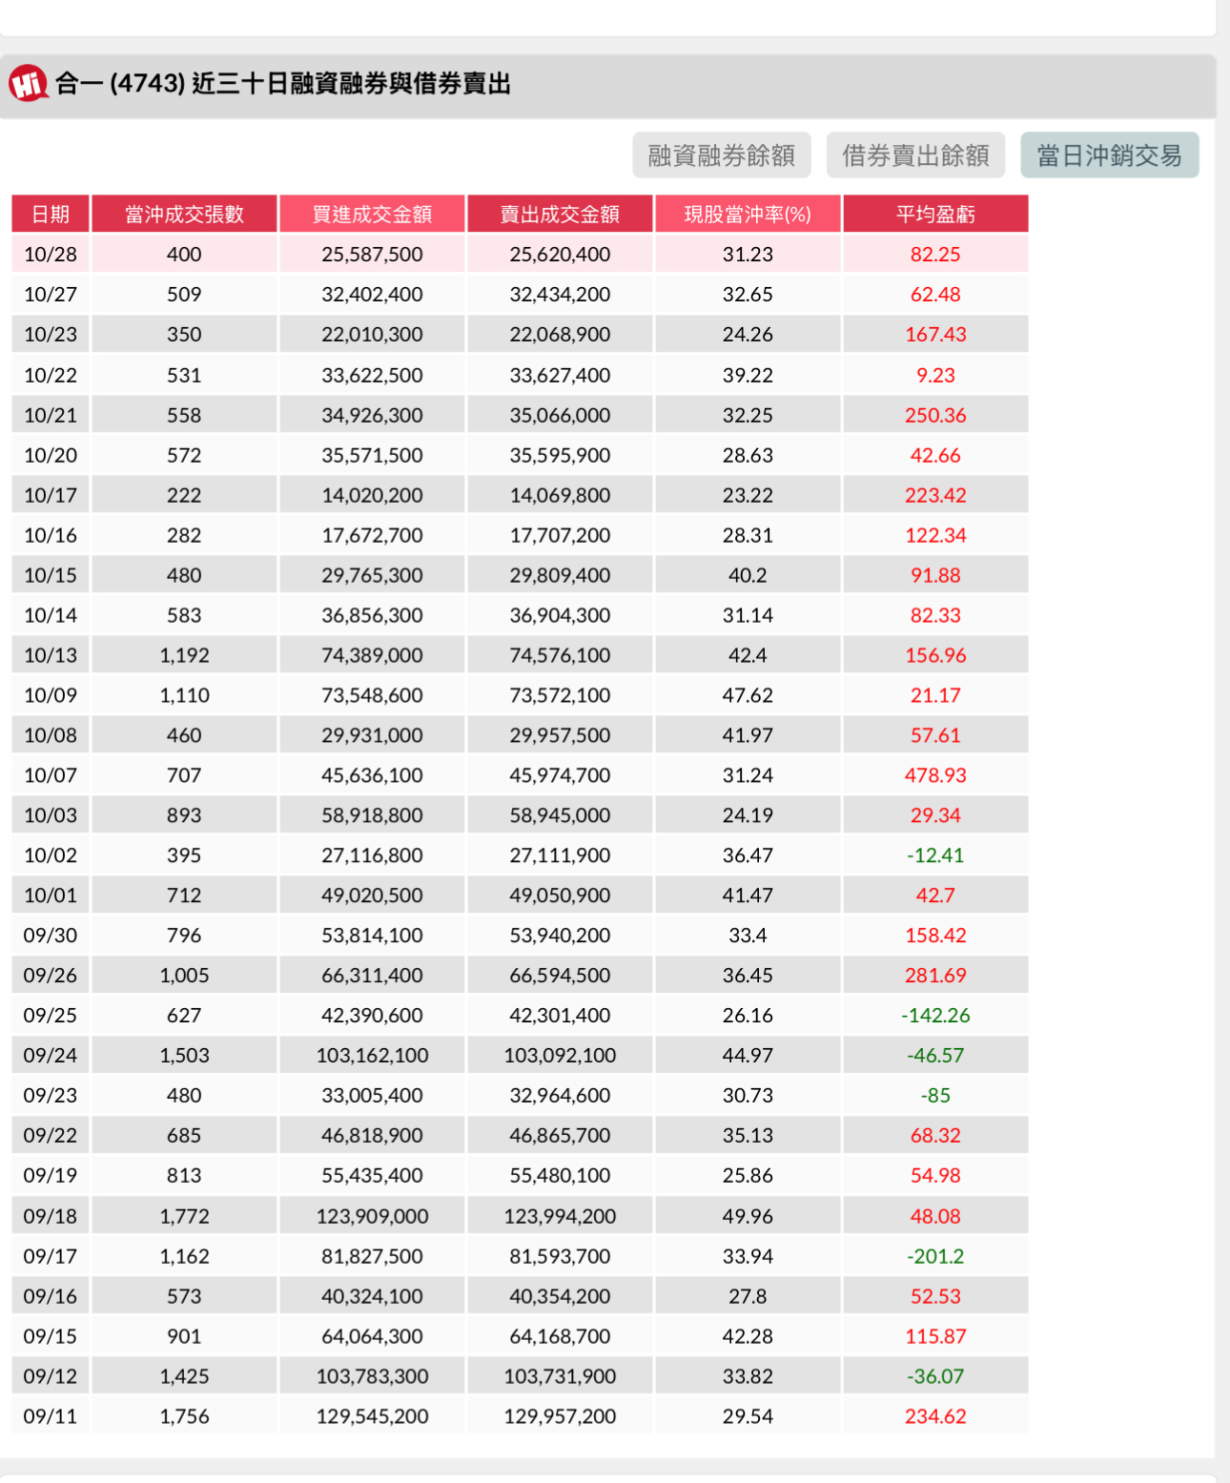This screenshot has width=1230, height=1483.
Task: Sort by 現股當沖率(%) column
Action: (747, 214)
